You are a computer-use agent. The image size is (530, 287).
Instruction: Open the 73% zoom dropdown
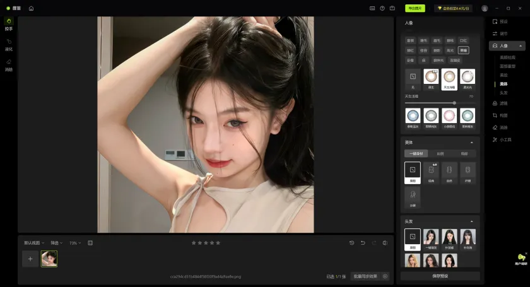pos(75,243)
